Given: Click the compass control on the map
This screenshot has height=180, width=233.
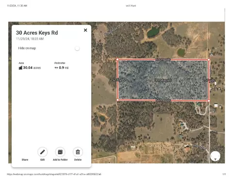Looking at the screenshot, I should (x=215, y=156).
